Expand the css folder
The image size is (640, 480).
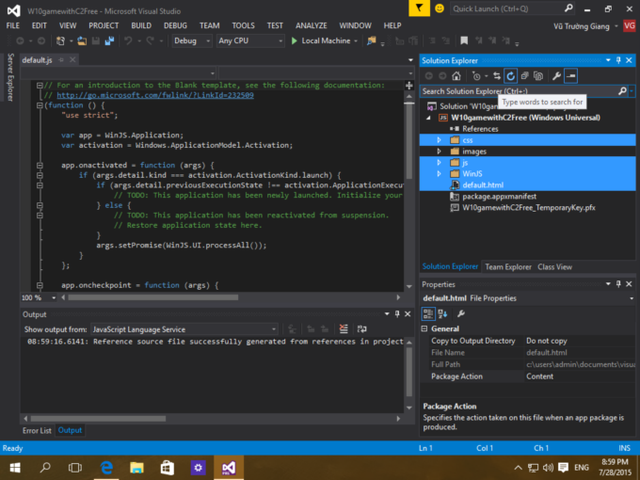point(440,140)
